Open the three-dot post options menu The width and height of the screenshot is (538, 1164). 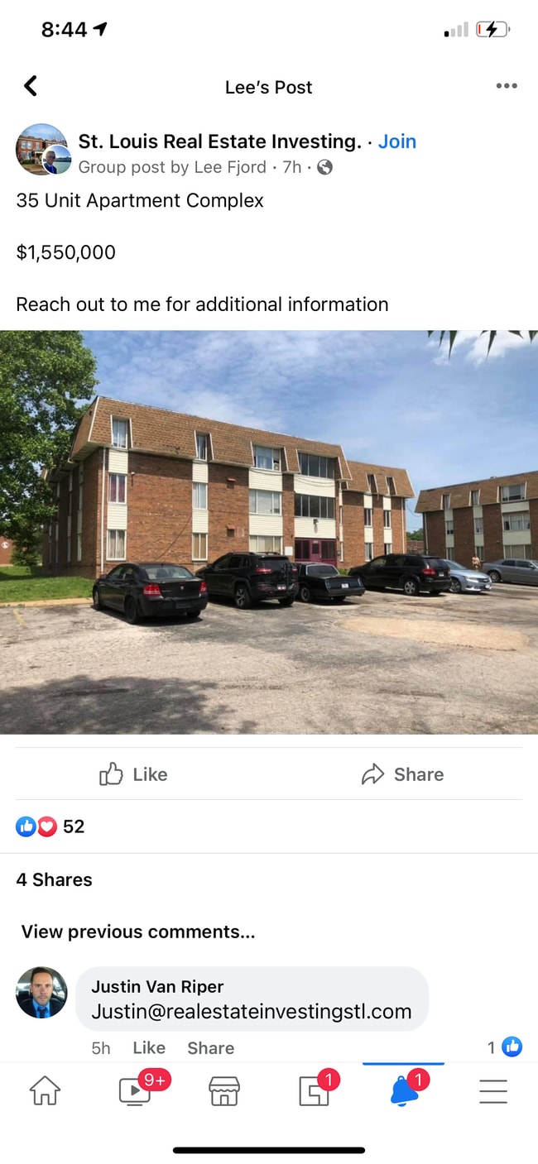click(x=507, y=86)
